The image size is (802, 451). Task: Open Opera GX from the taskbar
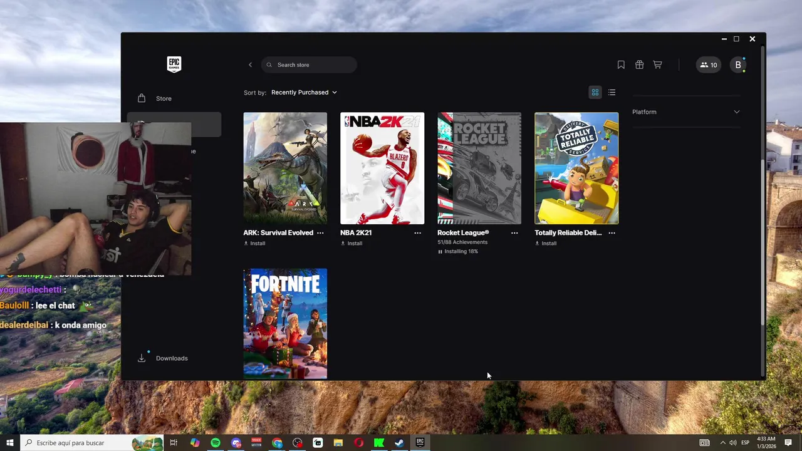point(358,443)
